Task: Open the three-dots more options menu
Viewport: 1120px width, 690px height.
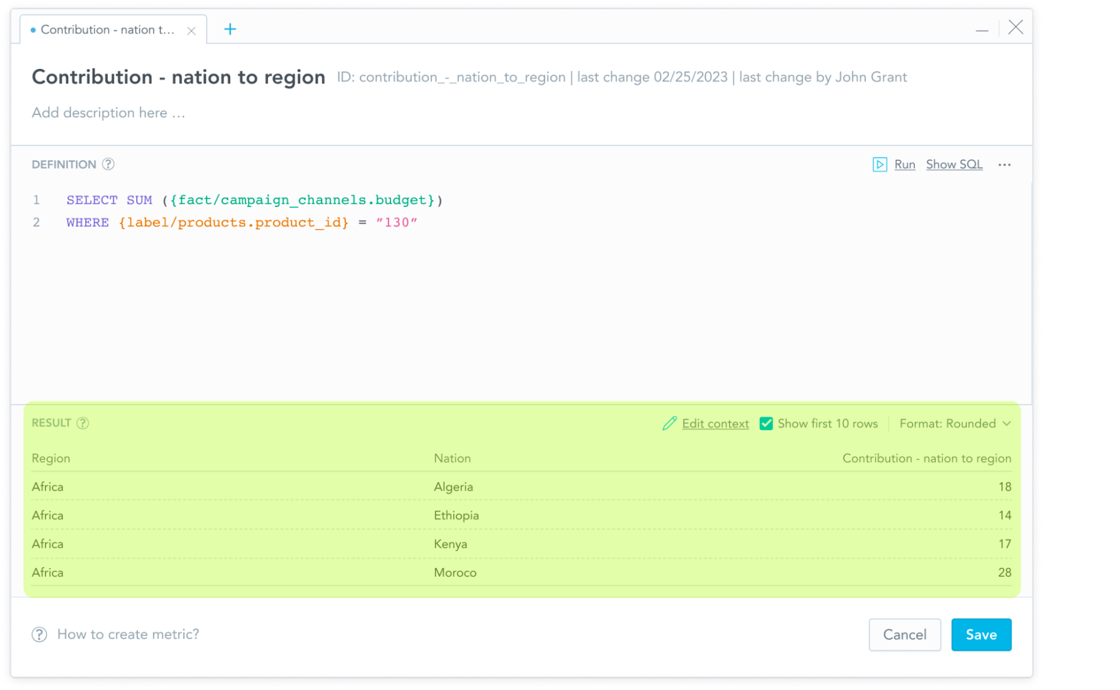Action: (1004, 165)
